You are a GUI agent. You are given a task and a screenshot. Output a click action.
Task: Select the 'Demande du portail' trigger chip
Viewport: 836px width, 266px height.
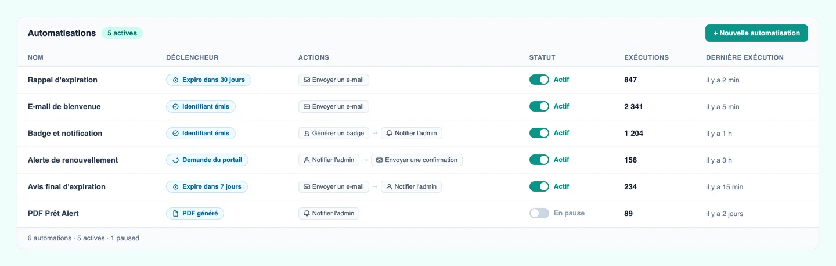207,160
